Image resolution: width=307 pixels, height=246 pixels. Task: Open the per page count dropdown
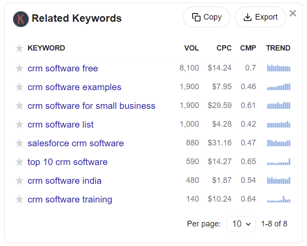click(240, 224)
